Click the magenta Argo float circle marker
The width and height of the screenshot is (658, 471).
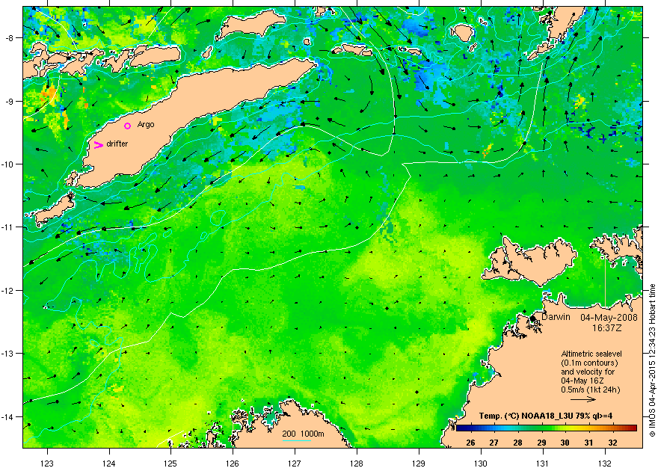coord(128,126)
